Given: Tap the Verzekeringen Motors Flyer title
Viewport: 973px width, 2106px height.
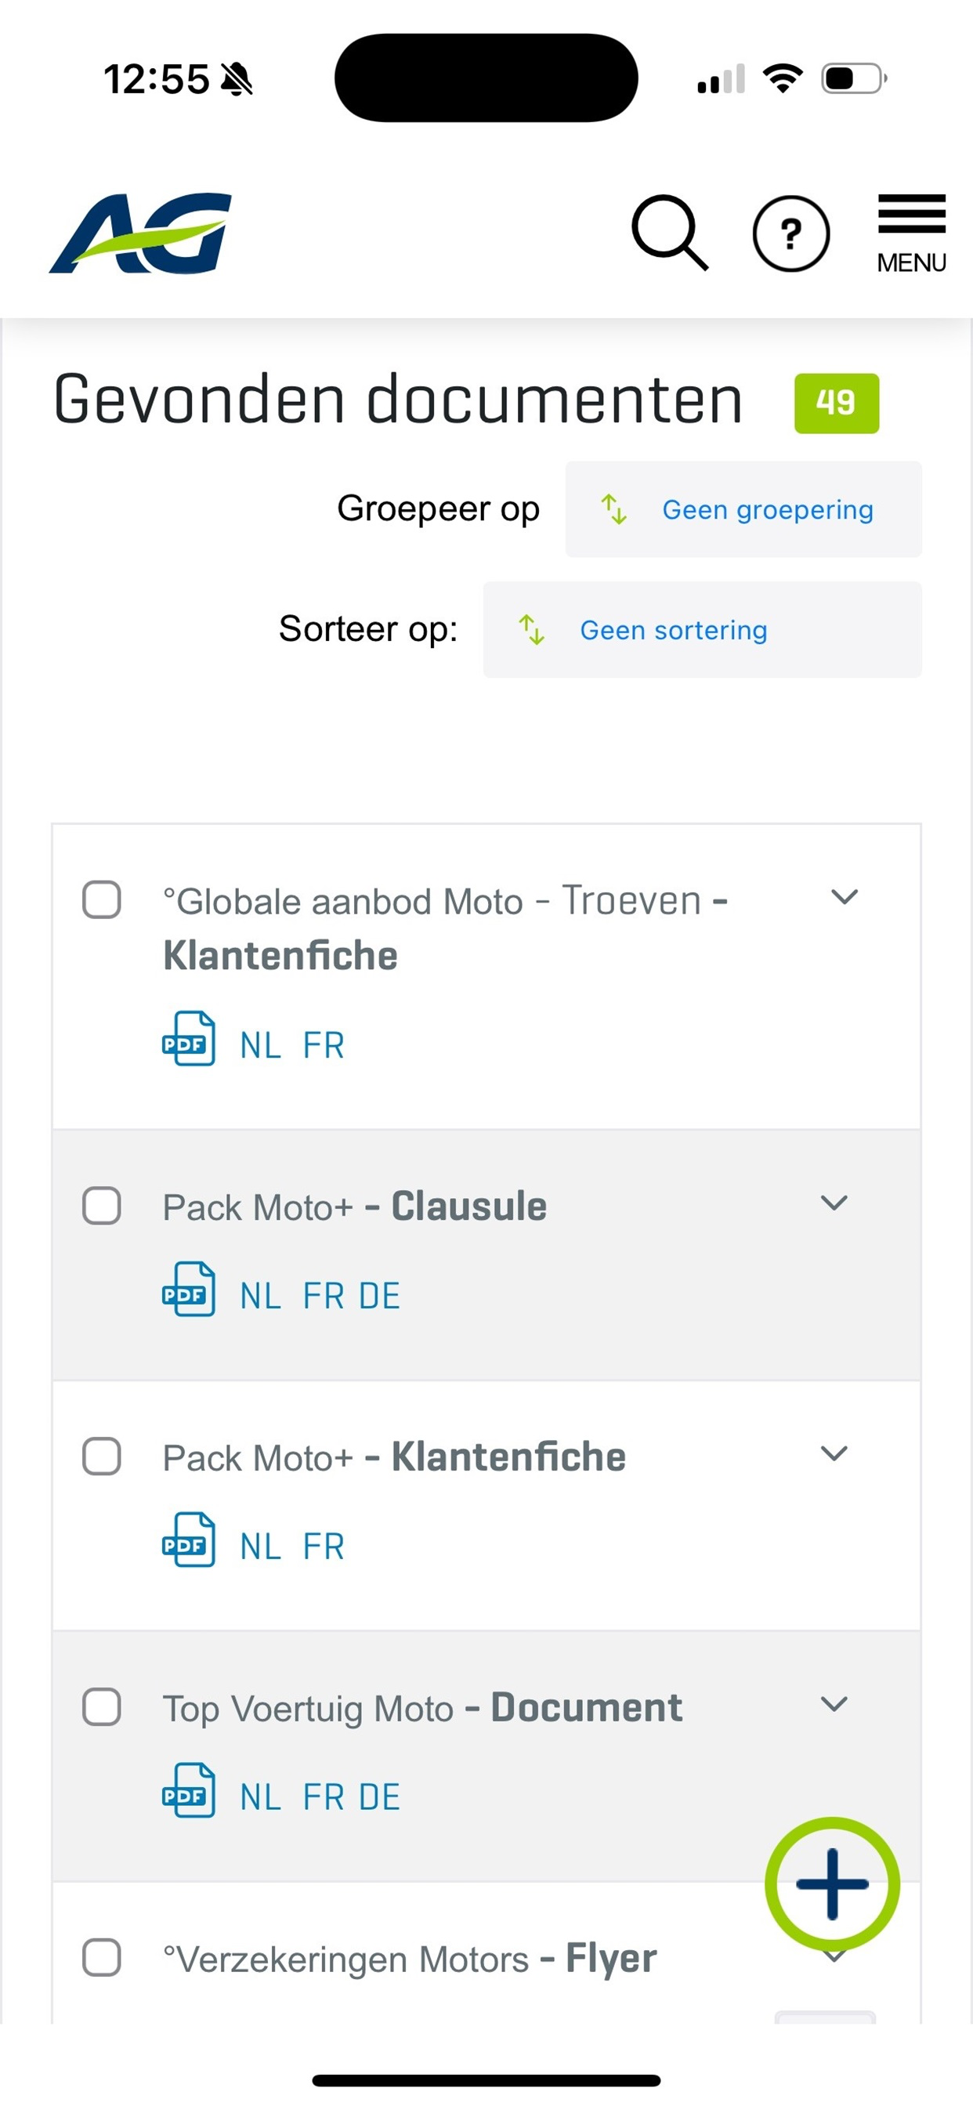Looking at the screenshot, I should 410,1959.
